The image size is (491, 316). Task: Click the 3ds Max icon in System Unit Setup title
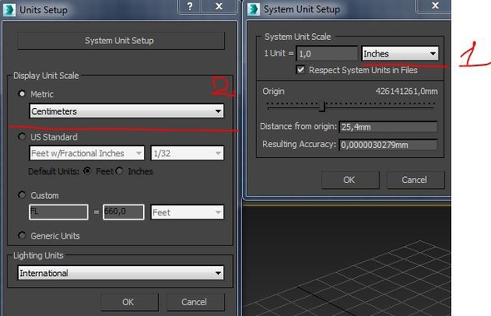click(253, 9)
